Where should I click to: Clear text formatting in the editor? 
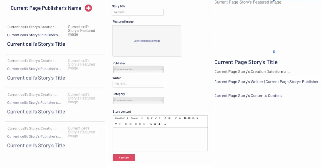pyautogui.click(x=165, y=124)
